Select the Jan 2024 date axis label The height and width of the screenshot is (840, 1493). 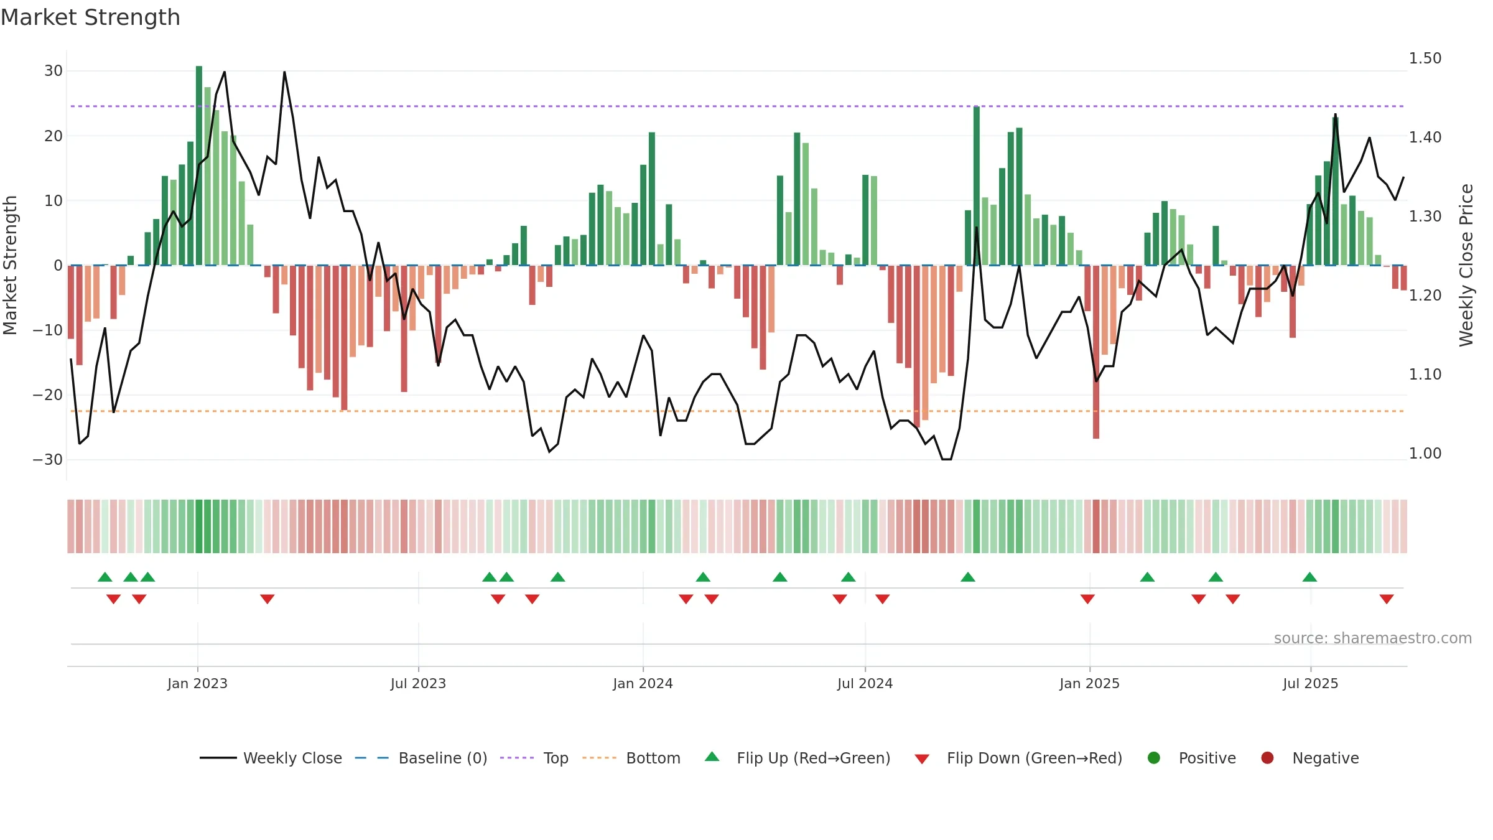coord(643,683)
